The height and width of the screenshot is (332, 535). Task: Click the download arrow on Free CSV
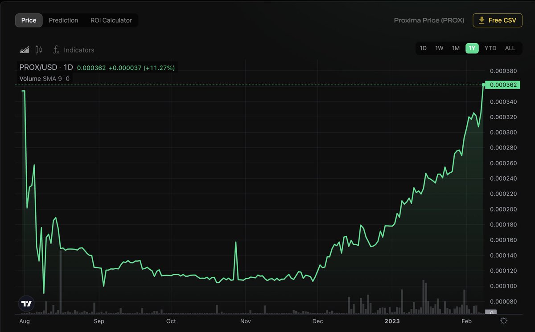tap(481, 20)
